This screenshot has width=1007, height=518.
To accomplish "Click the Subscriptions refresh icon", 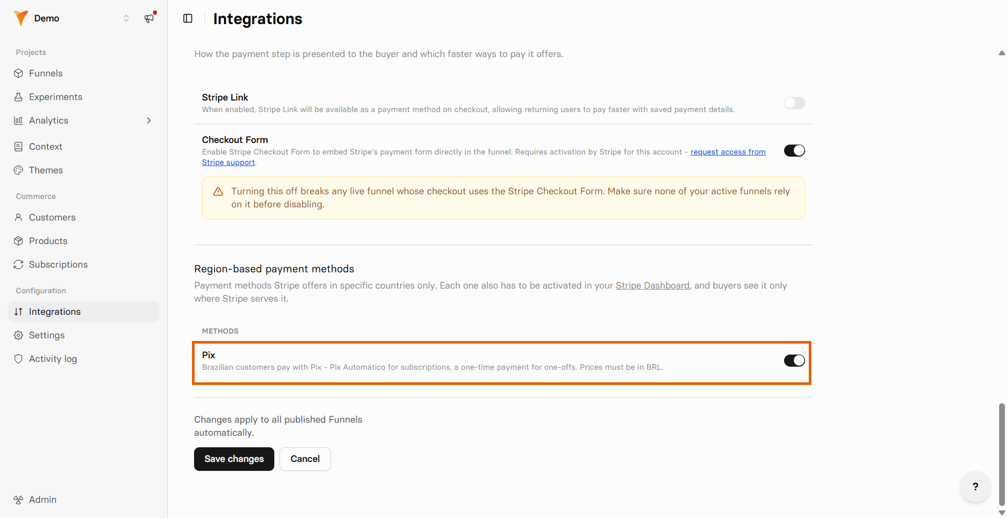I will [18, 264].
